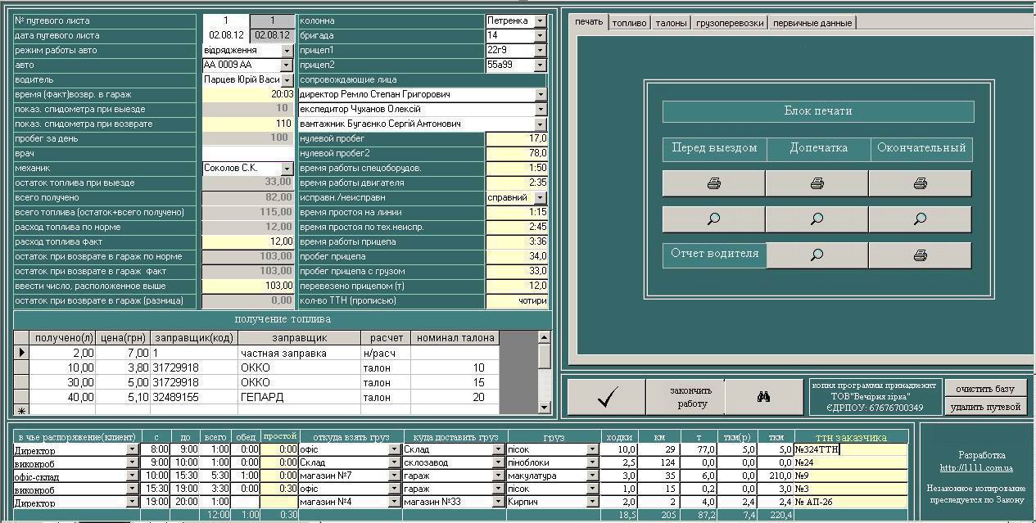Screen dimensions: 1036x523
Task: Expand the 'режим работы авто' dropdown
Action: (x=287, y=51)
